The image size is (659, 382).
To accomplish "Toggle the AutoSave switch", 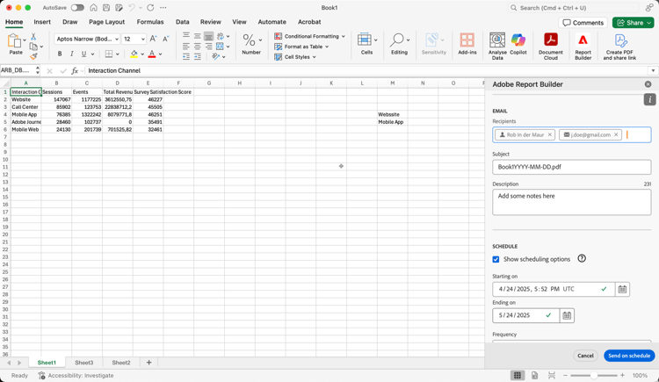I will [x=77, y=8].
